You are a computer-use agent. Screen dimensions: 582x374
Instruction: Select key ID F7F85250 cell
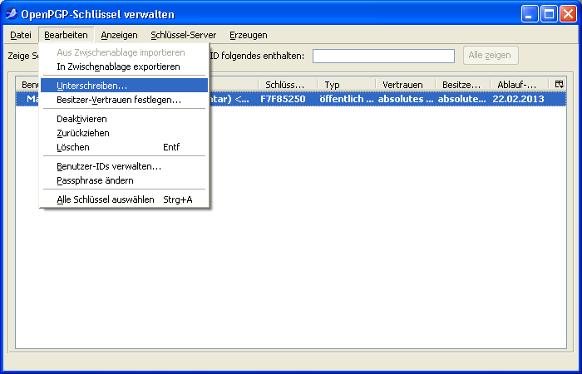[283, 99]
